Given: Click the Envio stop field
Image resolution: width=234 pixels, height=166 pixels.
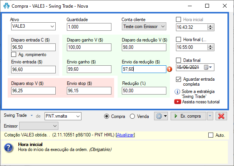Looking at the screenshot, I should pyautogui.click(x=89, y=91).
